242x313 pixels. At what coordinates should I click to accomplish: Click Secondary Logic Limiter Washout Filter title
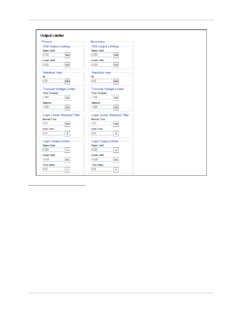pyautogui.click(x=110, y=115)
